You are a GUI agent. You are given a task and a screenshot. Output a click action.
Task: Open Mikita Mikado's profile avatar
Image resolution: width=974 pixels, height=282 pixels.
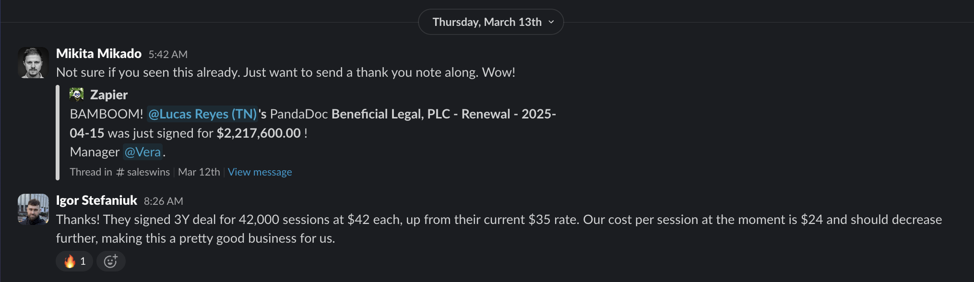(33, 62)
